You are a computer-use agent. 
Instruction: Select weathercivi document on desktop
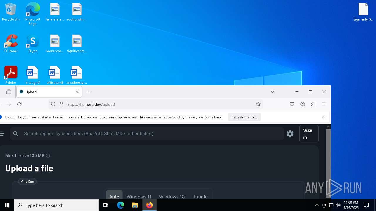(x=77, y=75)
